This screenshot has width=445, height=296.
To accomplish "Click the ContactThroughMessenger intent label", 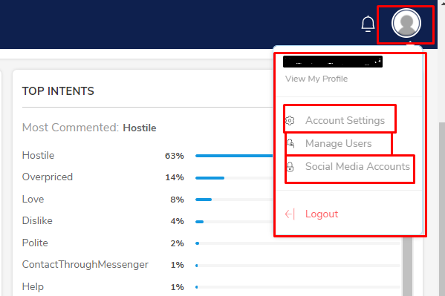I will coord(85,265).
